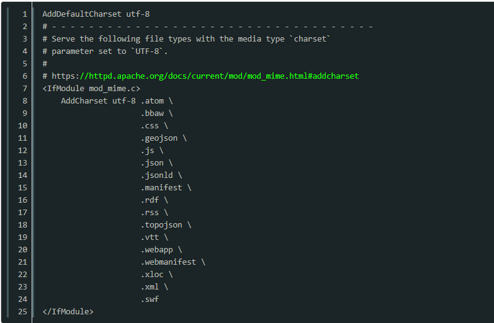This screenshot has width=494, height=323.
Task: Click line number 1 in the gutter
Action: point(24,14)
